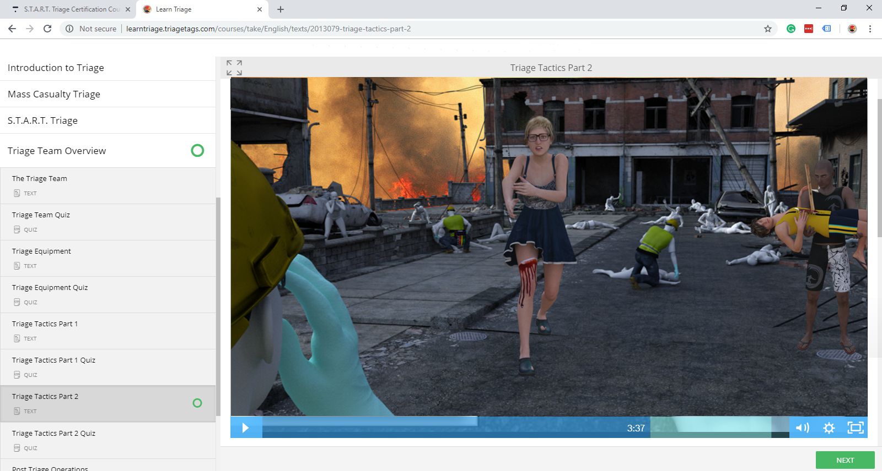Switch to S.T.A.R.T. Triage Certification tab
882x471 pixels.
[x=71, y=9]
